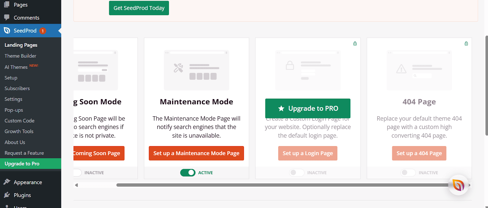Click the NEW! badge beside AI Themes
Image resolution: width=488 pixels, height=208 pixels.
[x=34, y=66]
